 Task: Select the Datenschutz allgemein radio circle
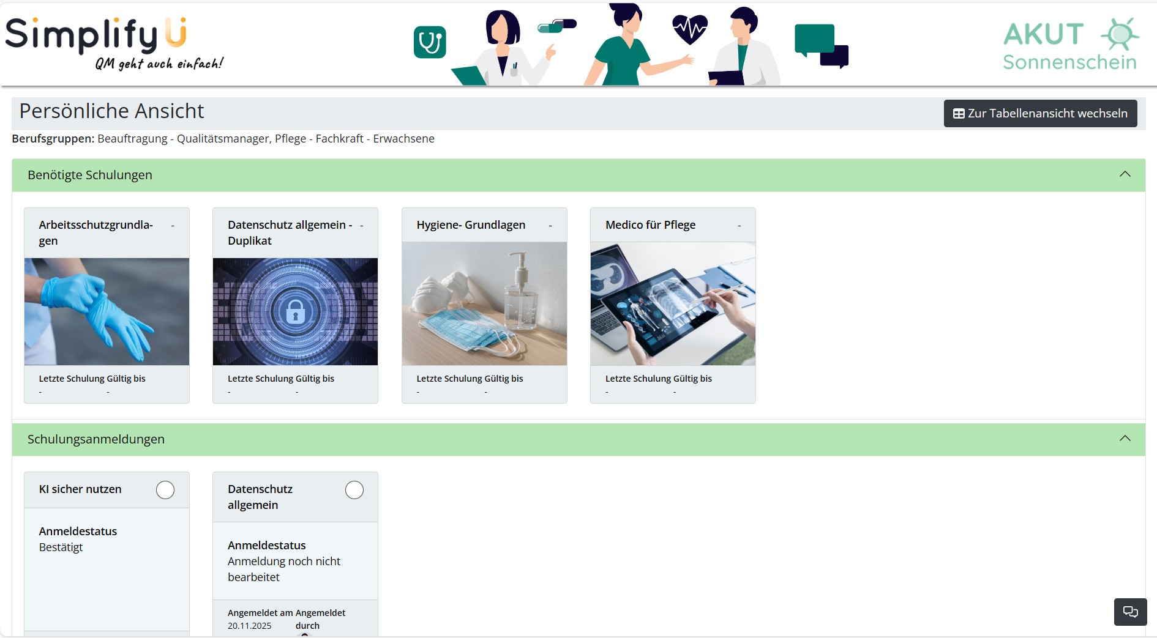[x=354, y=490]
